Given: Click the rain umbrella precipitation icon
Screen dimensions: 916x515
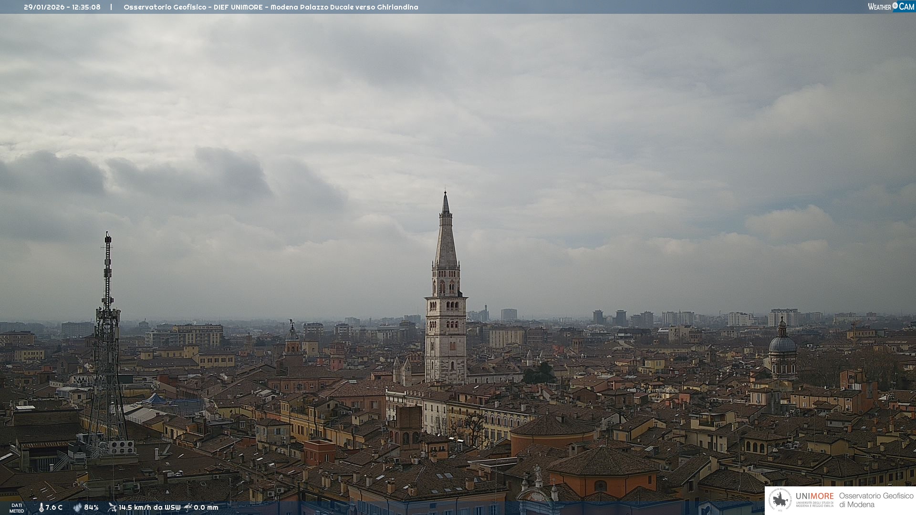Looking at the screenshot, I should 188,507.
